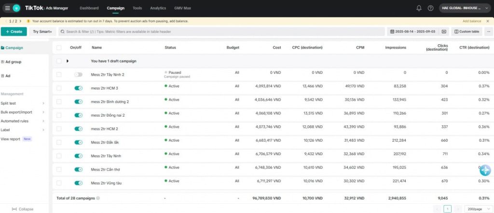Viewport: 494px width, 213px height.
Task: Turn off the mess 2tr HCM 3 campaign
Action: (x=78, y=88)
